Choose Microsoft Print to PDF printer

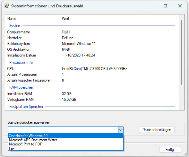(x=66, y=144)
